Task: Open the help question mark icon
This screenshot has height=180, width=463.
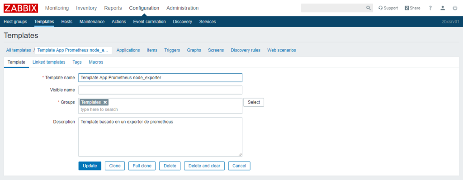Action: click(x=430, y=8)
